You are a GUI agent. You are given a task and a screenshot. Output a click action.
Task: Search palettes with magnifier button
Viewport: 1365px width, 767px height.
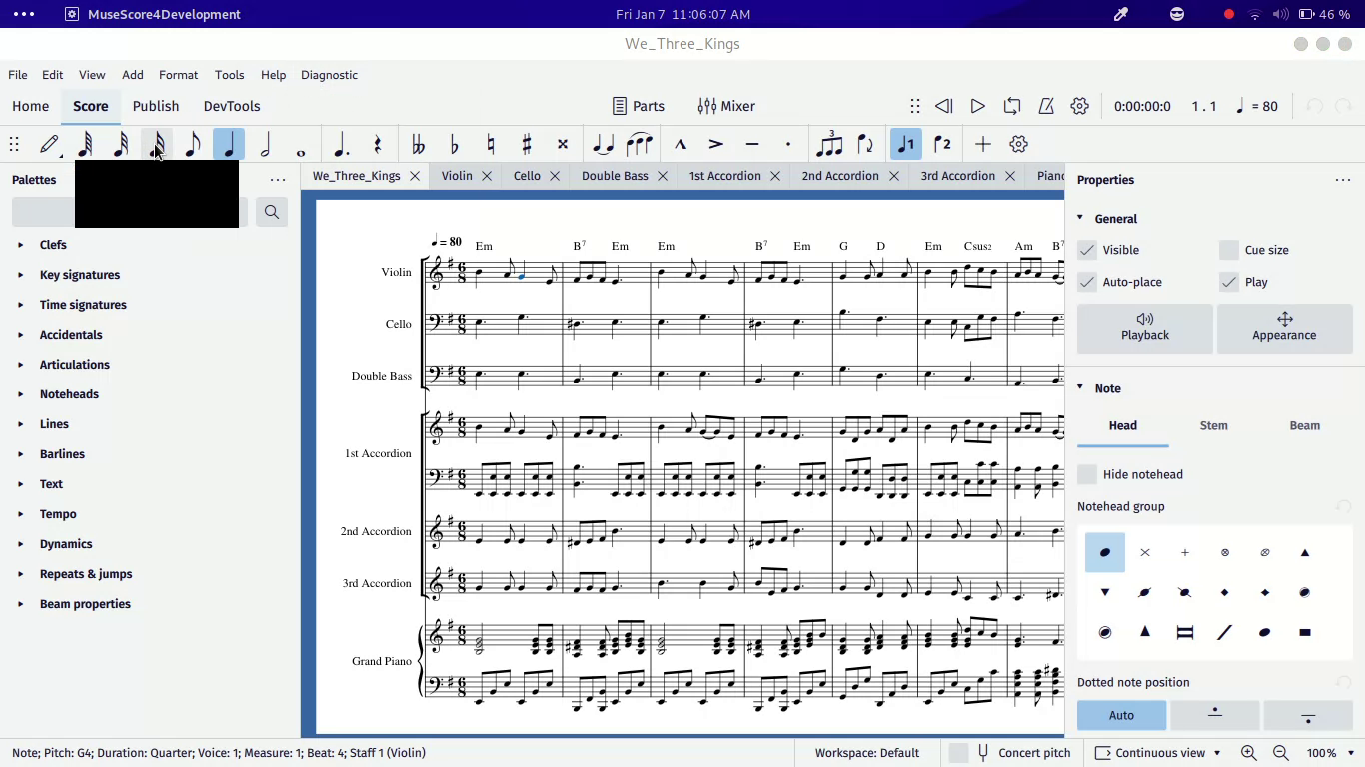[271, 212]
